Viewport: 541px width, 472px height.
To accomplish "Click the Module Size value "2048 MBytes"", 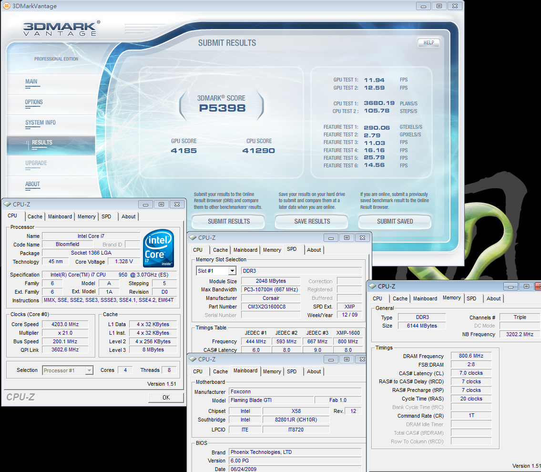I will [271, 281].
